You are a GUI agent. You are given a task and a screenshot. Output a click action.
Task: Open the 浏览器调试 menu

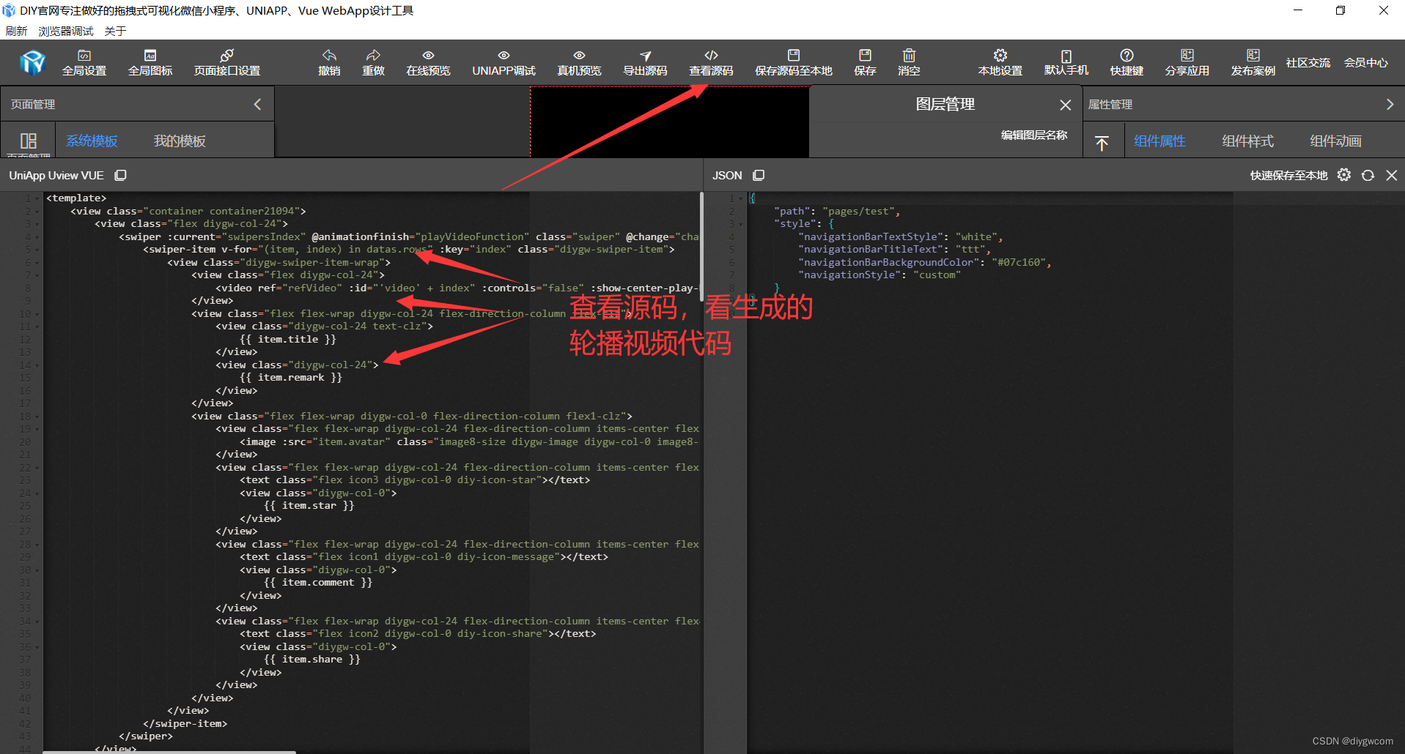pos(66,31)
